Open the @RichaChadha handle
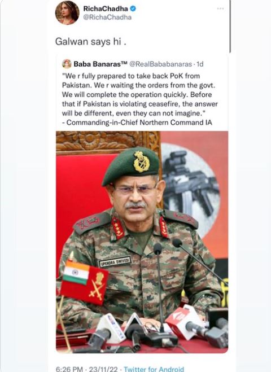Screen dimensions: 271x372 107,17
